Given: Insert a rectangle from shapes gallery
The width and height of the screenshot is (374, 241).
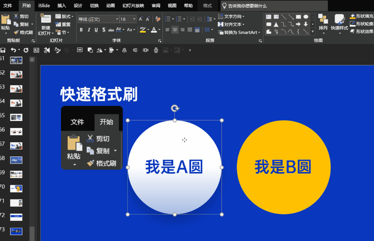Looking at the screenshot, I should (298, 17).
